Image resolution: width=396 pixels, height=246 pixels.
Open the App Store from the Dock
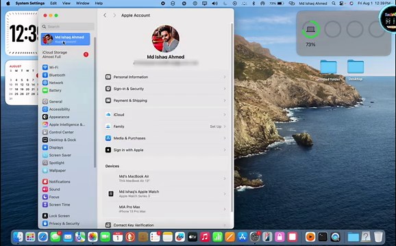point(243,236)
